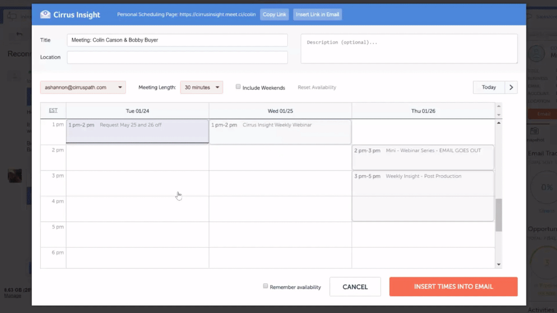Click INSERT TIMES INTO EMAIL button
Screen dimensions: 557x313
coord(453,287)
